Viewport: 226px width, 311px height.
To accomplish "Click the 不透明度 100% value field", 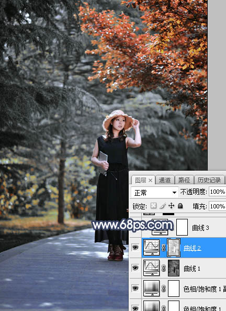I will [x=217, y=192].
